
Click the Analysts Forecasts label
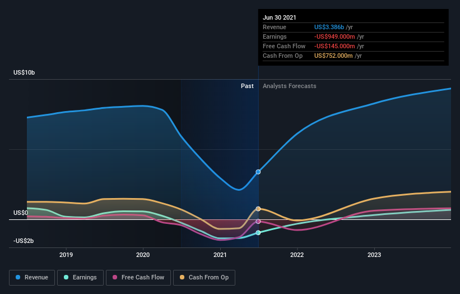click(x=290, y=86)
